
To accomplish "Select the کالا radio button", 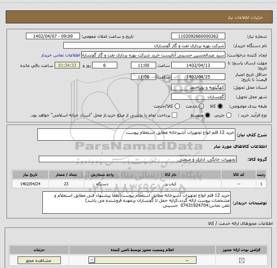I will [220, 106].
